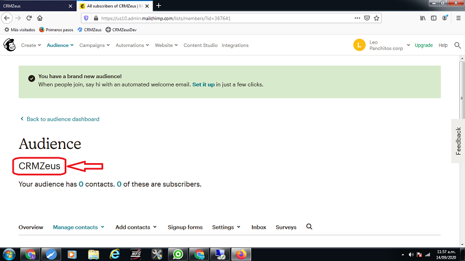Click the Set it up link
465x261 pixels.
[203, 84]
